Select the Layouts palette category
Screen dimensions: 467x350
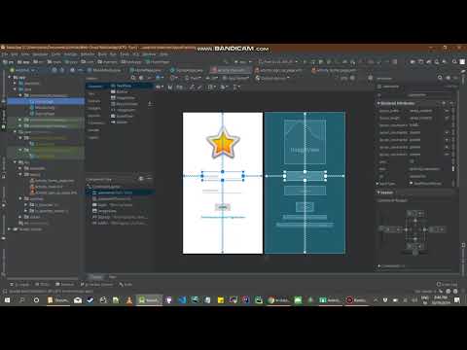[x=94, y=116]
